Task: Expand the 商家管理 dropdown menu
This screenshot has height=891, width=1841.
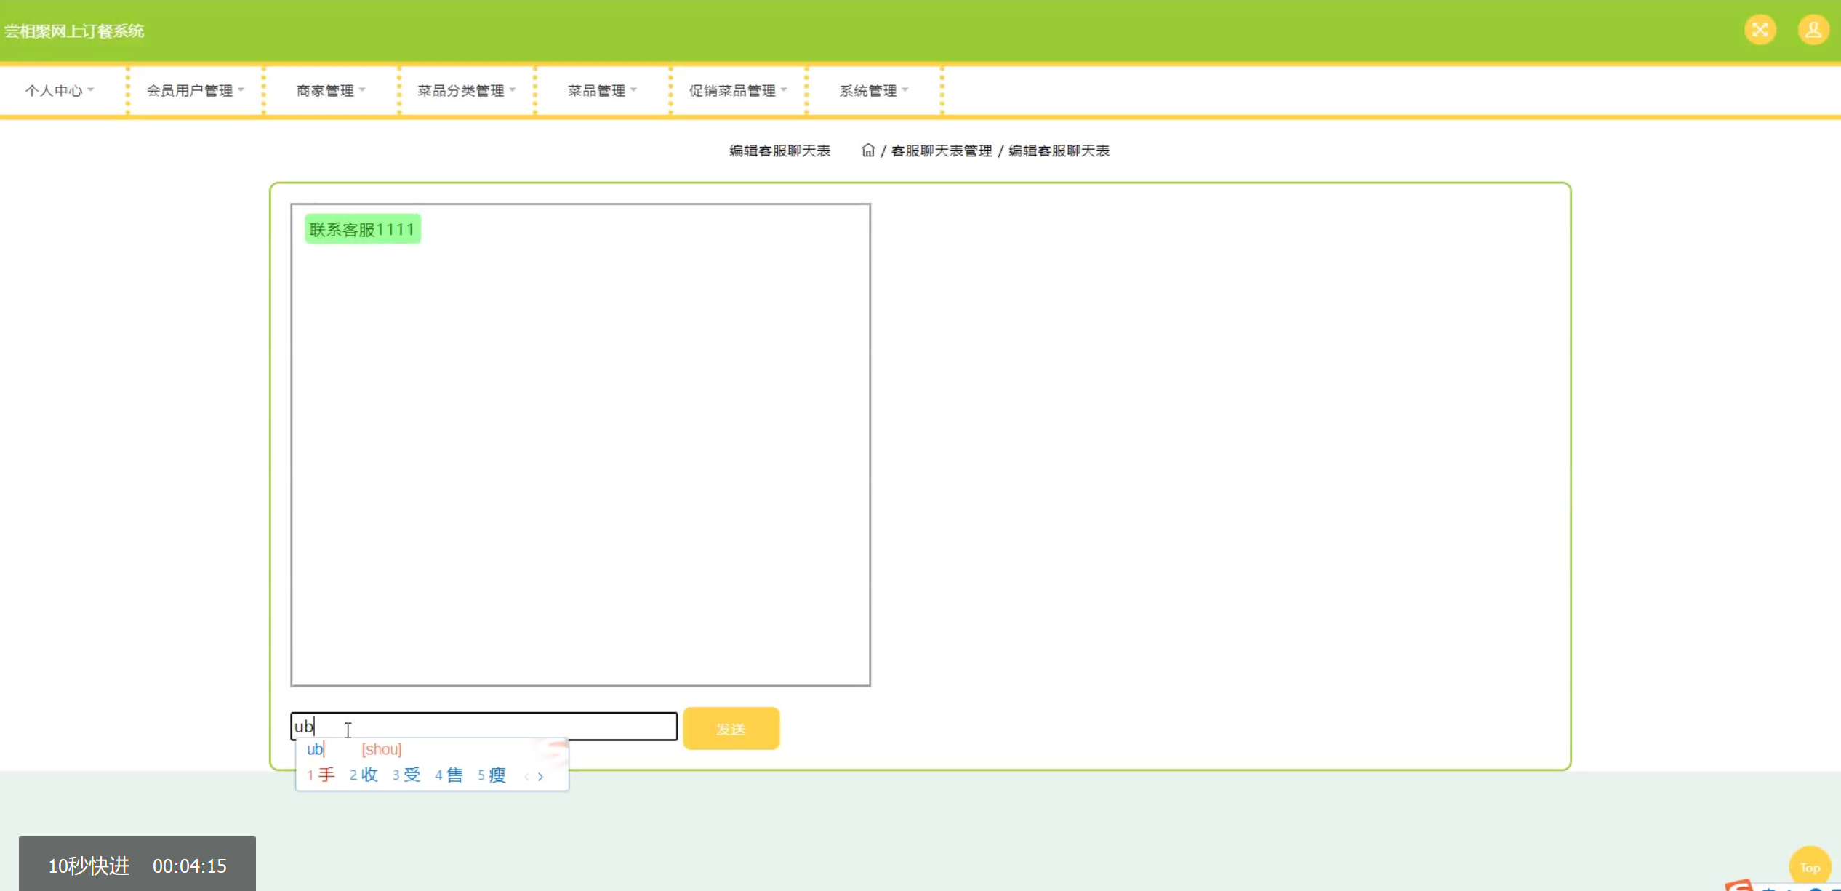Action: click(331, 90)
